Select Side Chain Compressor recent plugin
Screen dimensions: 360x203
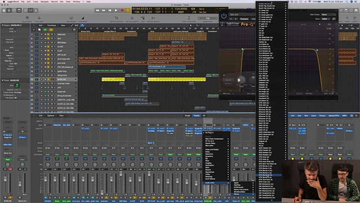click(x=216, y=139)
